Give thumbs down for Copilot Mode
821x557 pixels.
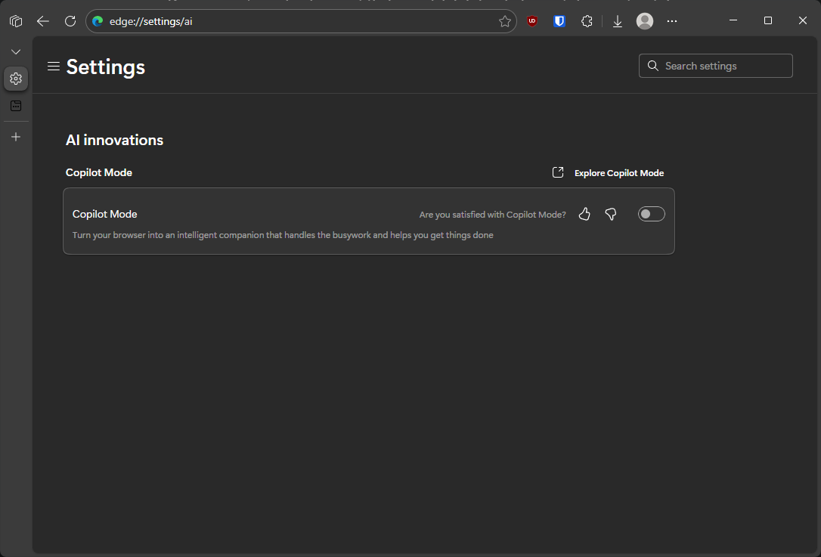[611, 215]
